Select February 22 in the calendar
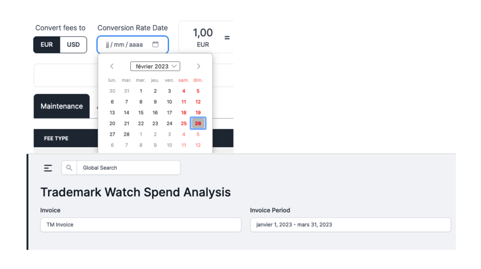The width and height of the screenshot is (481, 269). click(141, 123)
